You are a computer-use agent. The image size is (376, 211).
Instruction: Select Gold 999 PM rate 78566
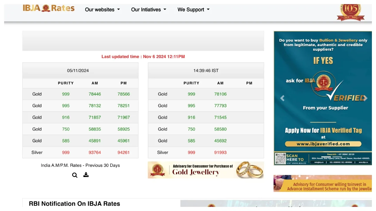[x=124, y=94]
